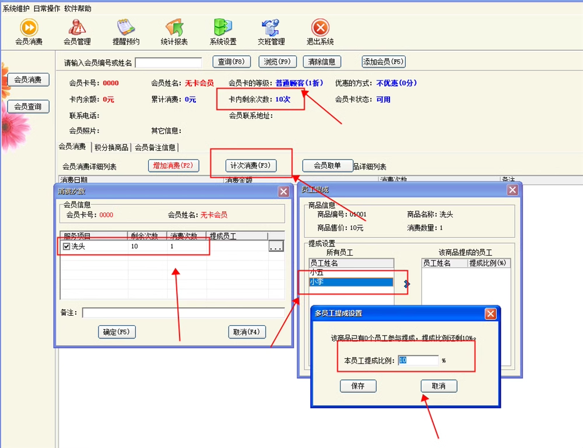Click 取消(F4) in 消费次数 dialog
Viewport: 583px width, 448px height.
(247, 331)
